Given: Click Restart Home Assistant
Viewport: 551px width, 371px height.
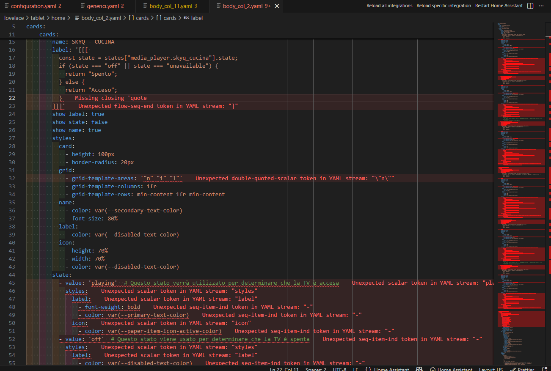Looking at the screenshot, I should [499, 6].
